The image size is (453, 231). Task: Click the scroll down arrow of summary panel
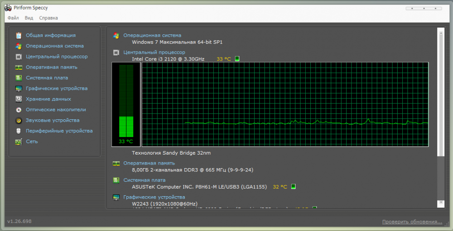pyautogui.click(x=441, y=204)
